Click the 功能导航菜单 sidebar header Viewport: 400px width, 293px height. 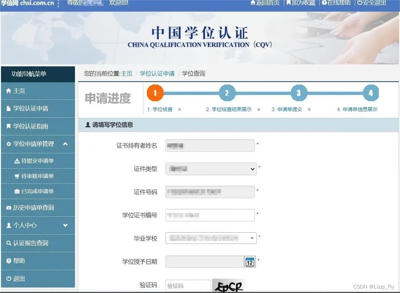pos(38,74)
